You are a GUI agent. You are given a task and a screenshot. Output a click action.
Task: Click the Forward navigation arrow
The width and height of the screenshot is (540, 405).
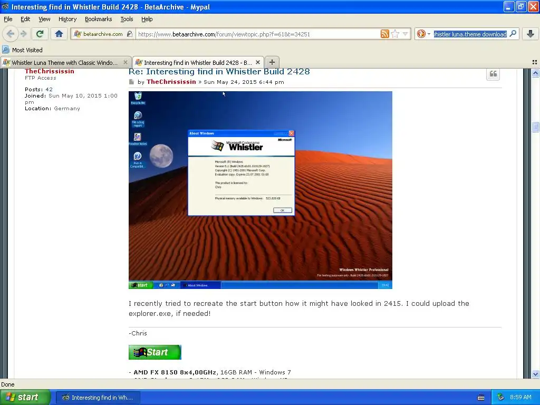(24, 34)
